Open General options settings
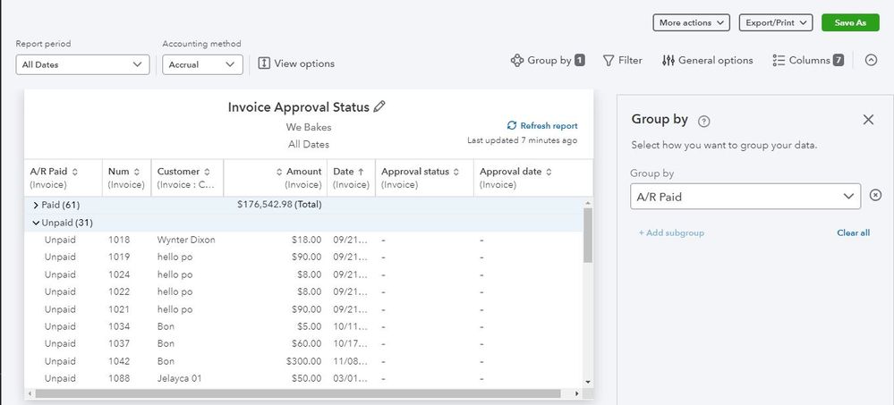Viewport: 894px width, 405px height. [x=707, y=61]
